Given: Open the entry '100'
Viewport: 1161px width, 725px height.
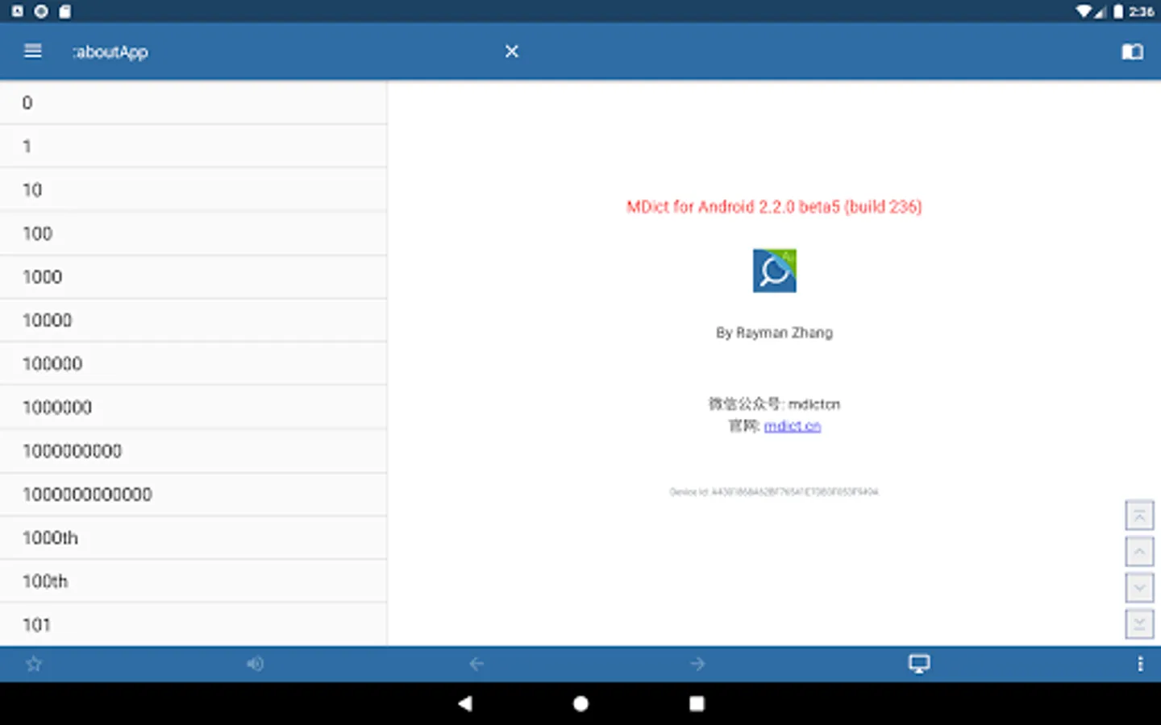Looking at the screenshot, I should (x=193, y=234).
